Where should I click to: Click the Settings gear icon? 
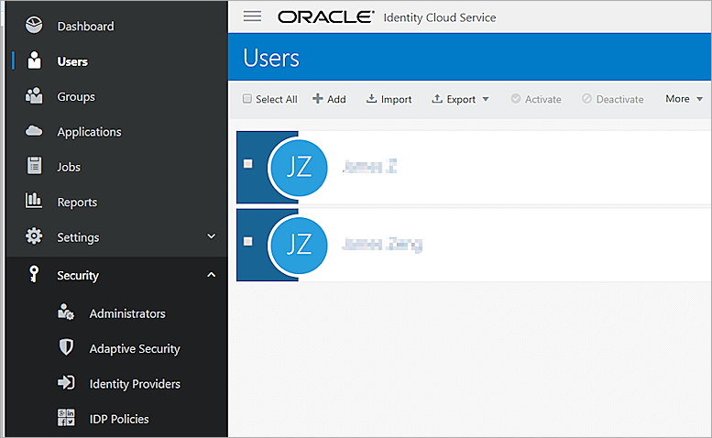34,236
